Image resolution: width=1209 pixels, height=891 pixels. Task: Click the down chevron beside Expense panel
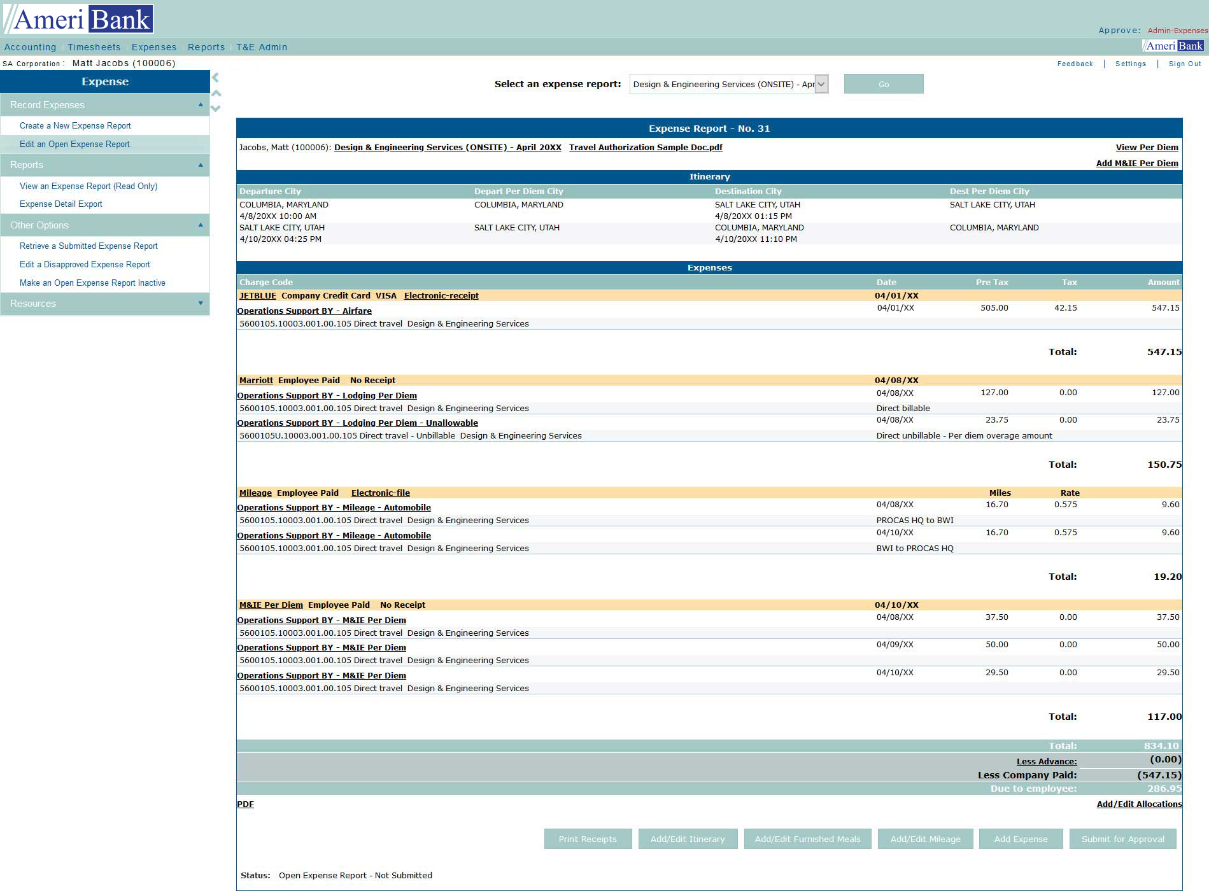pos(216,108)
